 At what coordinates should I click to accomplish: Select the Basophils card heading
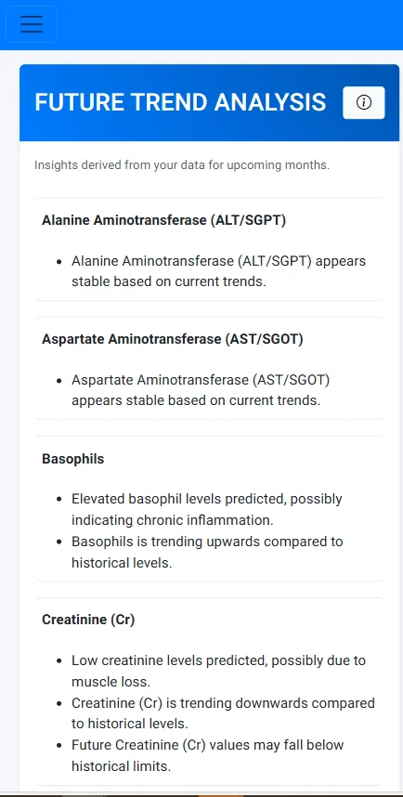click(72, 459)
